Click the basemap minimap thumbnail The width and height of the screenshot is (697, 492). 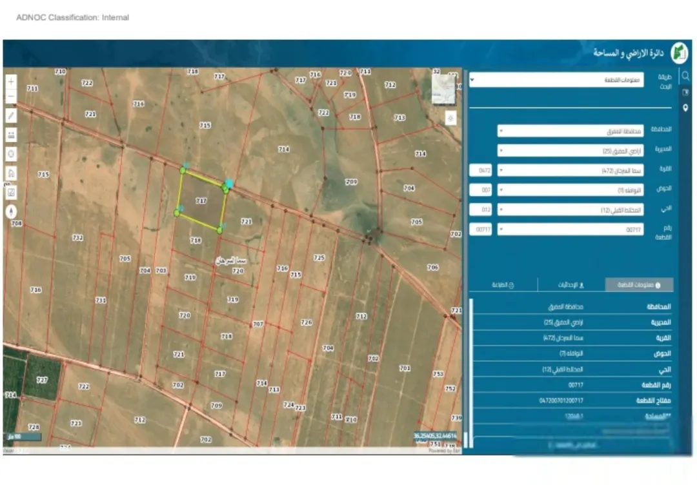click(x=444, y=88)
